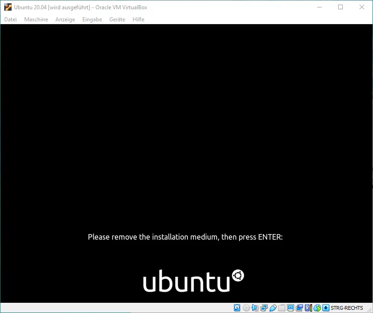
Task: Open the Datei menu
Action: point(10,20)
